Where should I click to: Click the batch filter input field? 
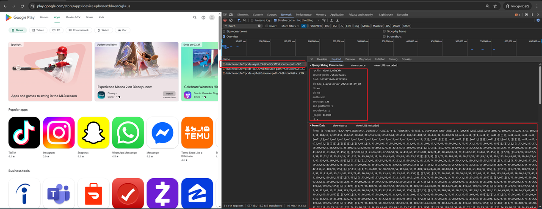[243, 26]
